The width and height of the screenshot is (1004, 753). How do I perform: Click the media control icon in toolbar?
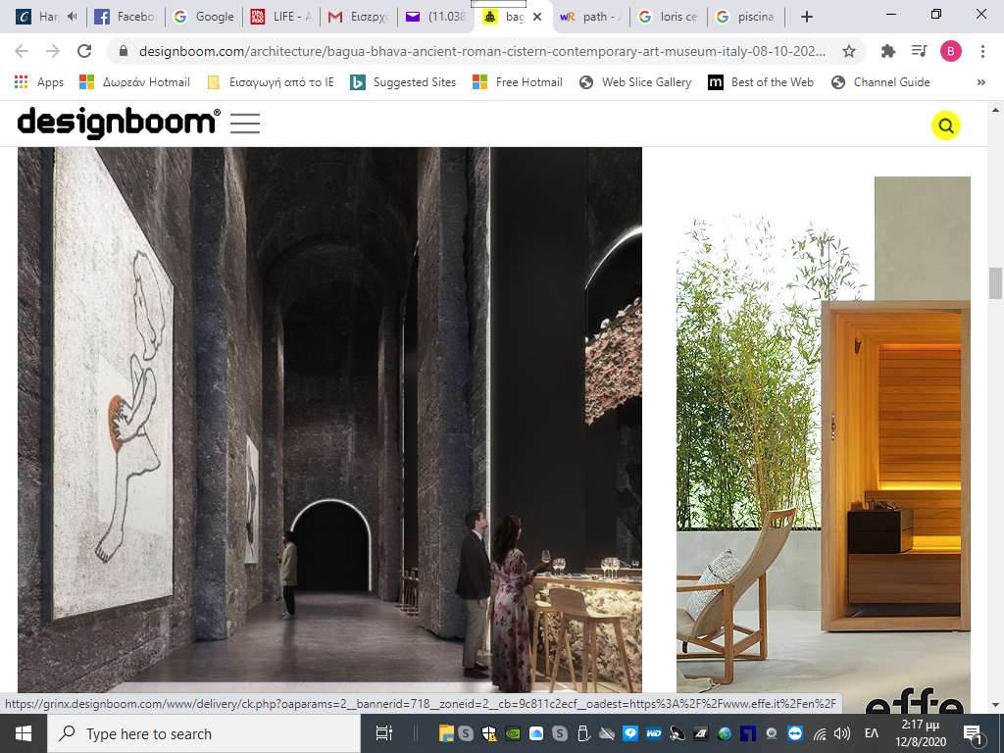919,51
